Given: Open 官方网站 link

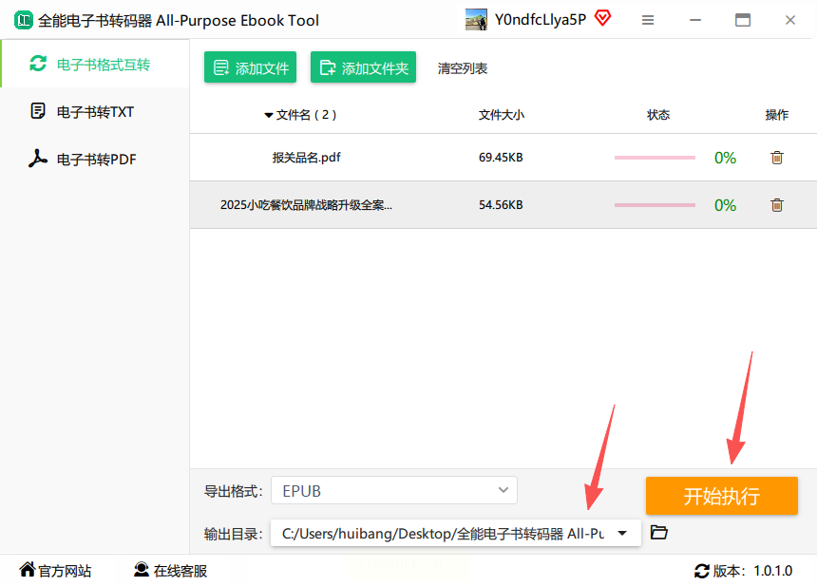Looking at the screenshot, I should point(56,571).
